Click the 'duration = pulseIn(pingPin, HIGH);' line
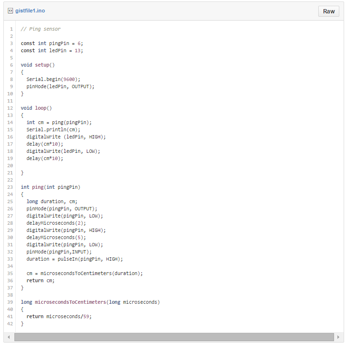This screenshot has height=345, width=347. tap(75, 259)
